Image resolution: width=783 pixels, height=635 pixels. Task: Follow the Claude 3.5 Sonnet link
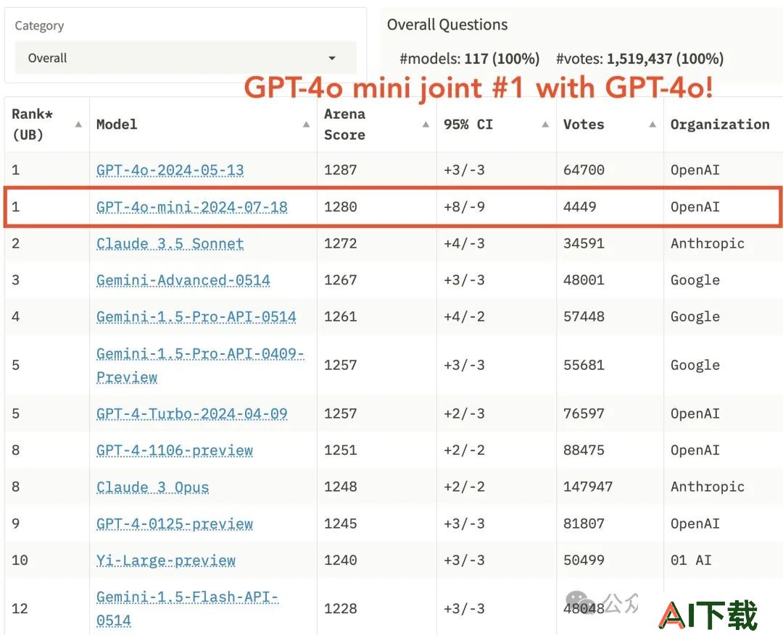point(170,243)
